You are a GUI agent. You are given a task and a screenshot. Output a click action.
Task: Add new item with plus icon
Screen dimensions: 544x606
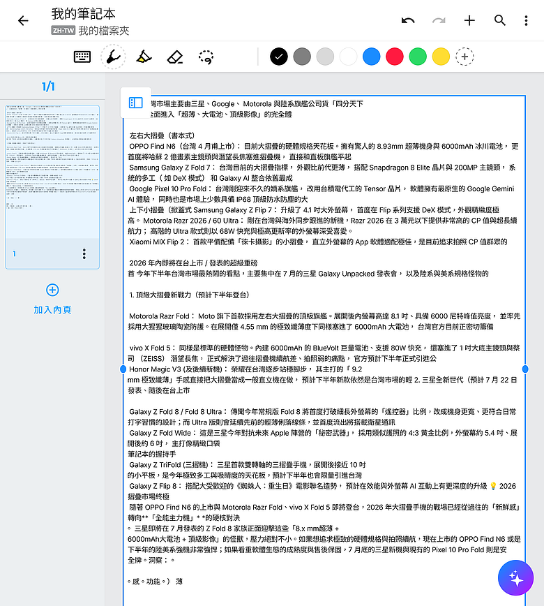coord(469,20)
